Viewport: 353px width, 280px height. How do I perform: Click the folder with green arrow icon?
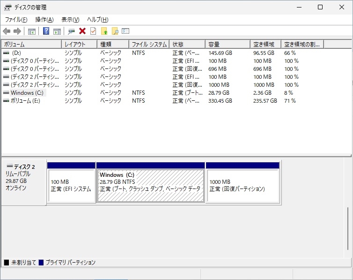(104, 31)
